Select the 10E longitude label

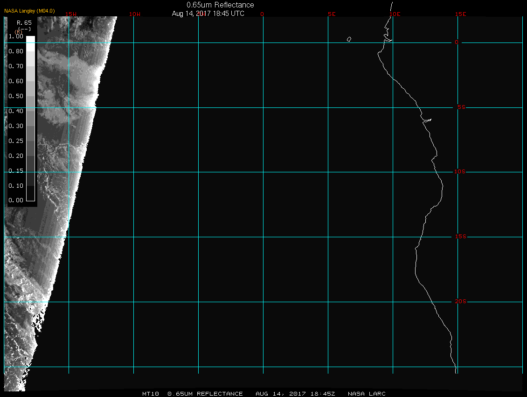tap(395, 14)
